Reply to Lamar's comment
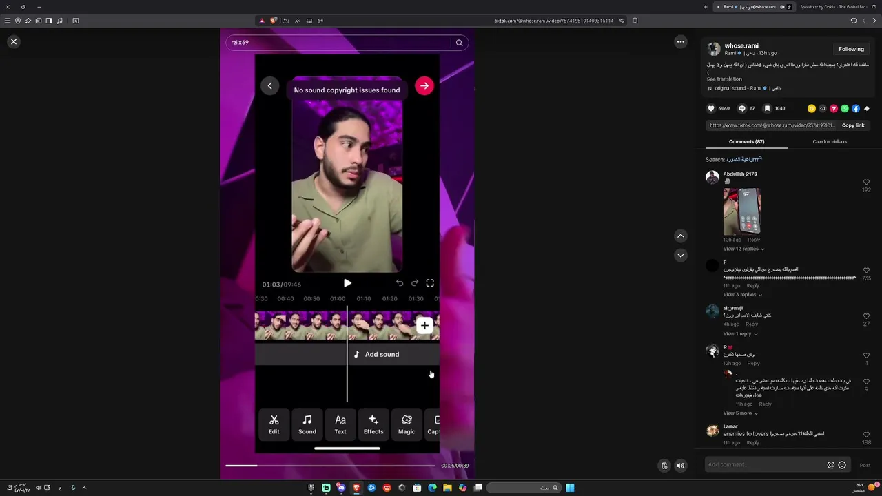Screen dimensions: 882x496 tap(752, 443)
